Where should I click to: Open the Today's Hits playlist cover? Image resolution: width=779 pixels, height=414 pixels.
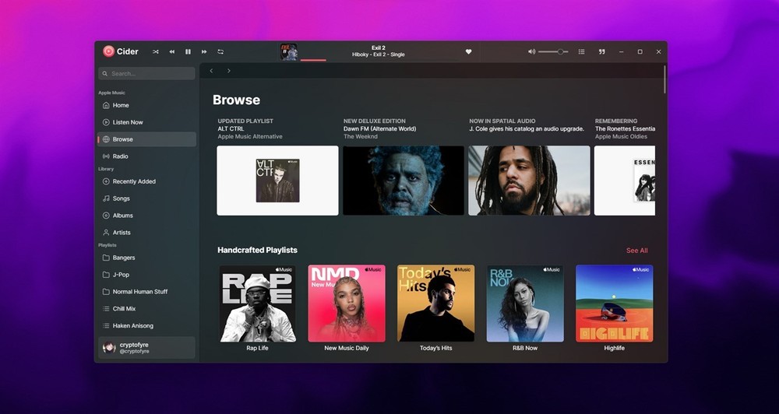click(x=435, y=303)
